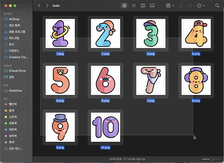Click the 9.png file name label
Image resolution: width=224 pixels, height=163 pixels.
coord(60,148)
